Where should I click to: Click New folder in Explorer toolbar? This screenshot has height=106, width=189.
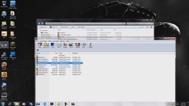pos(81,27)
